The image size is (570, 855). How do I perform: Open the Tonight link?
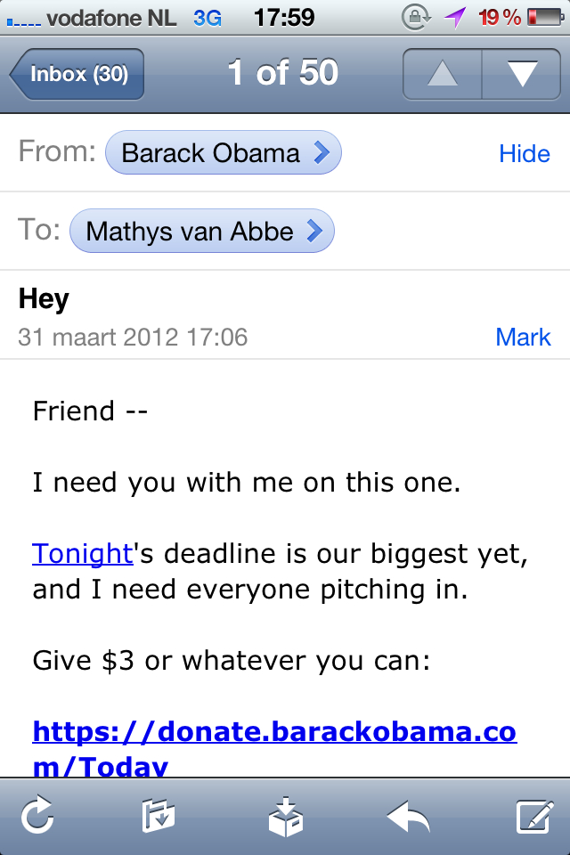point(82,553)
